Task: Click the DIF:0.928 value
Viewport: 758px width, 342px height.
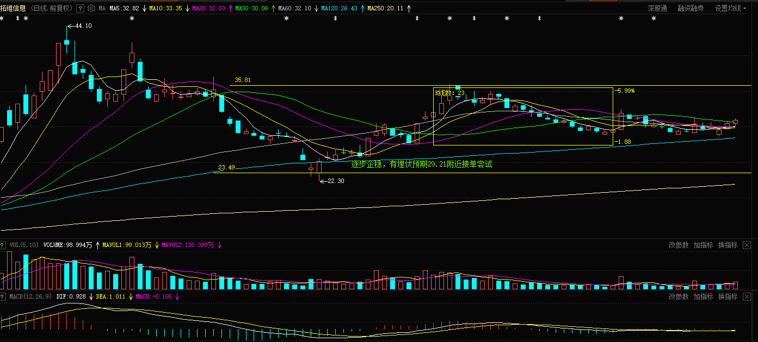Action: [x=71, y=297]
